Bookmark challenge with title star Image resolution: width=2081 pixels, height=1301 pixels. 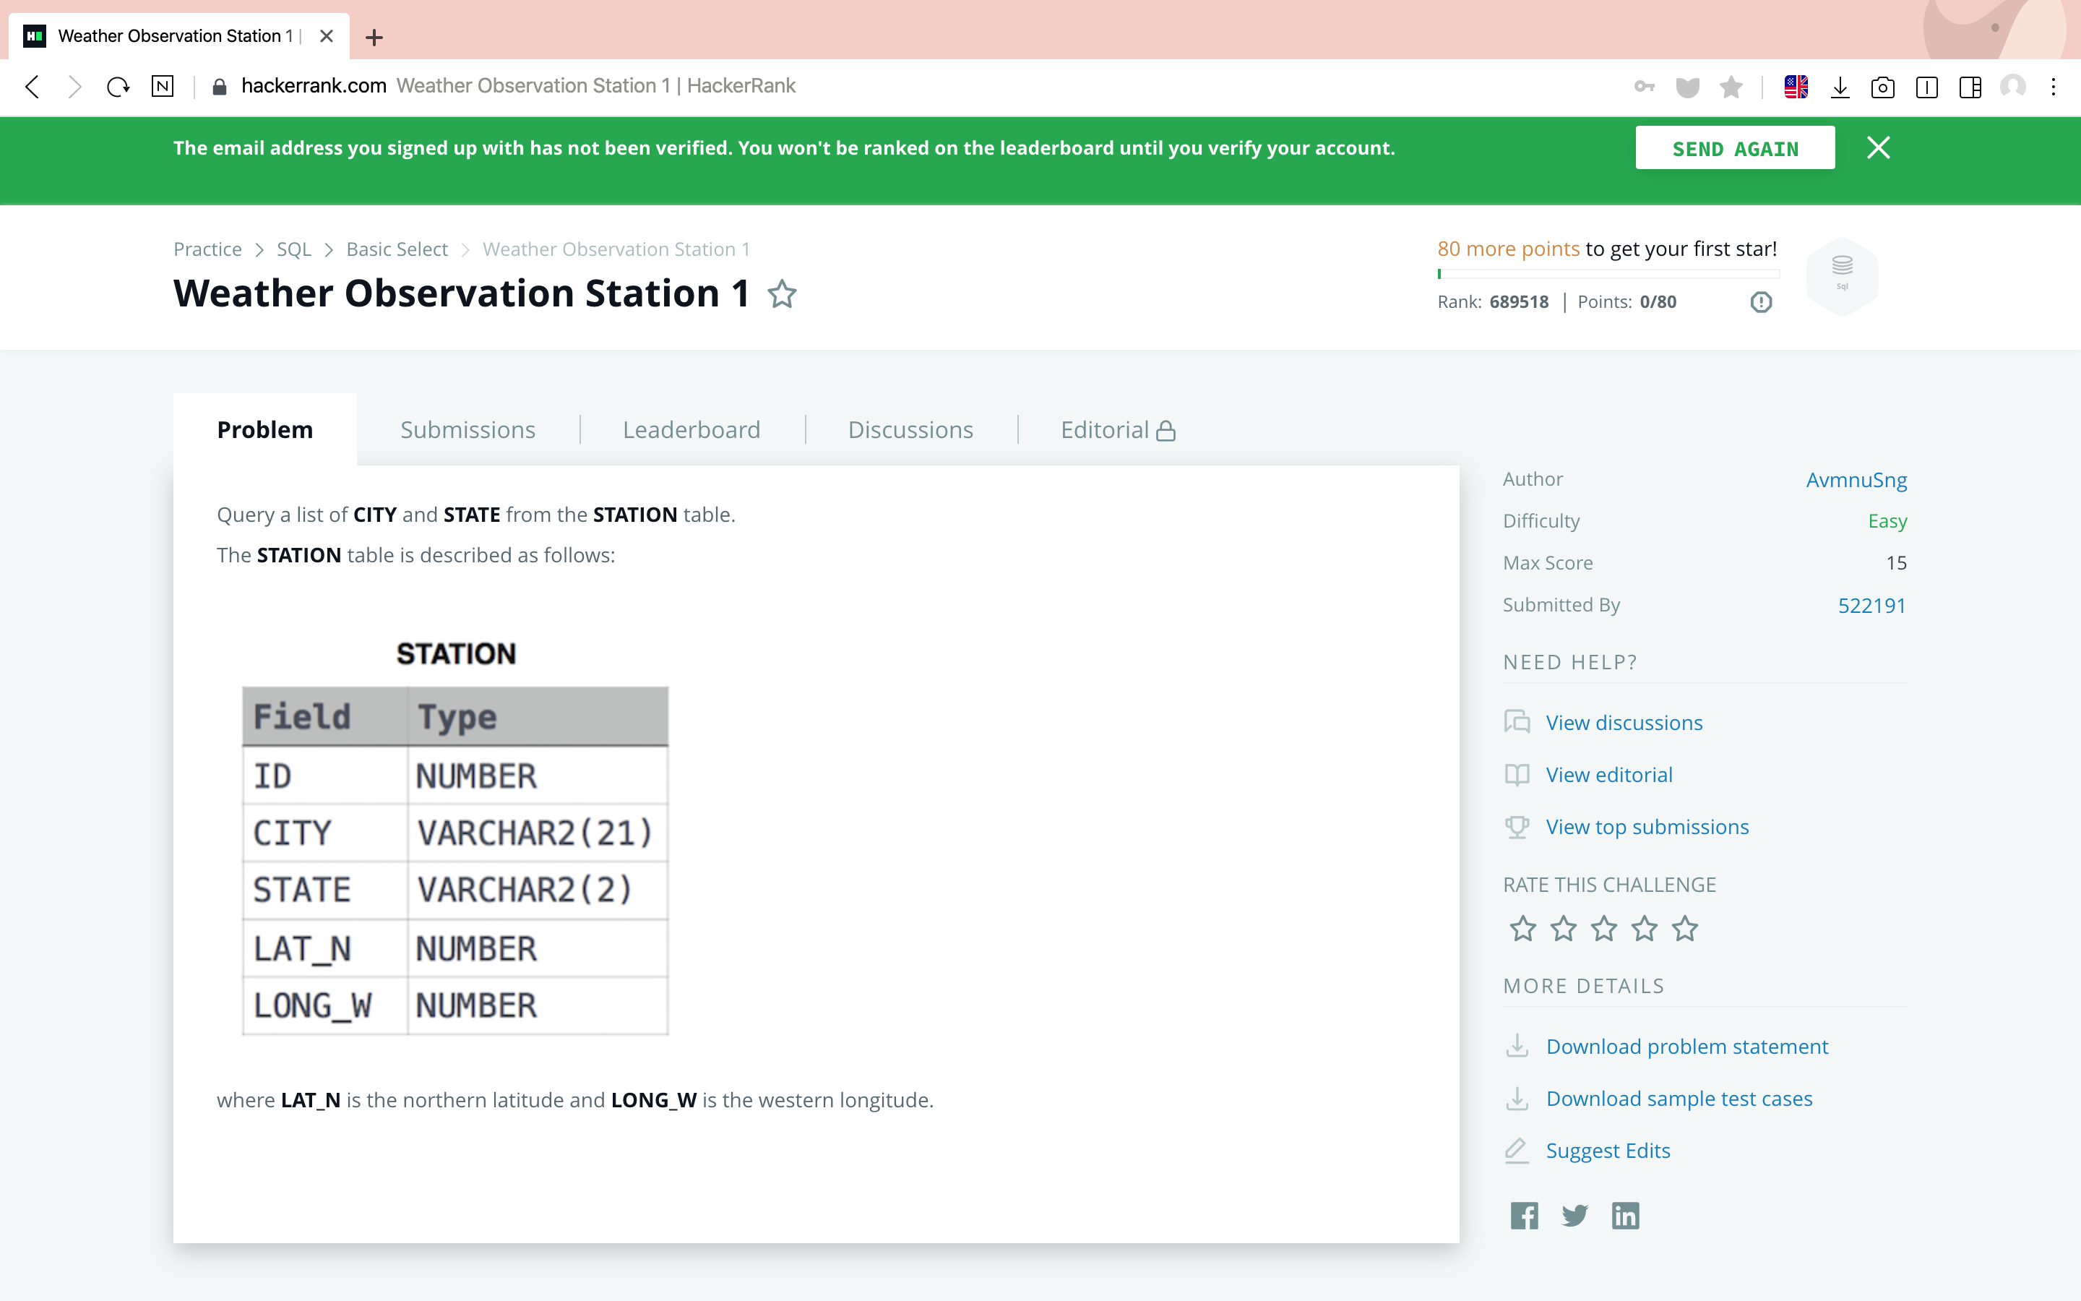(782, 294)
